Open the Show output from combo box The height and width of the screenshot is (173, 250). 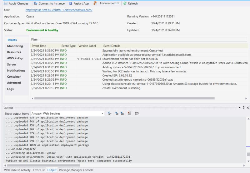[67, 113]
